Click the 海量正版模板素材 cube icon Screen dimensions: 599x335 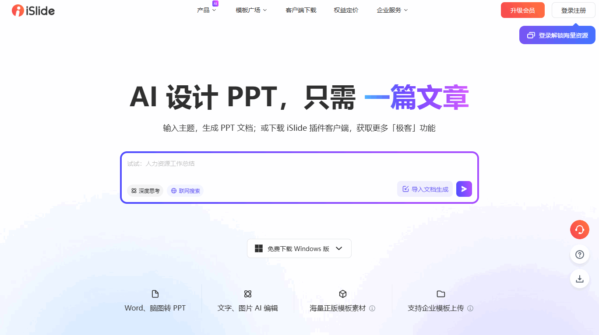point(342,294)
